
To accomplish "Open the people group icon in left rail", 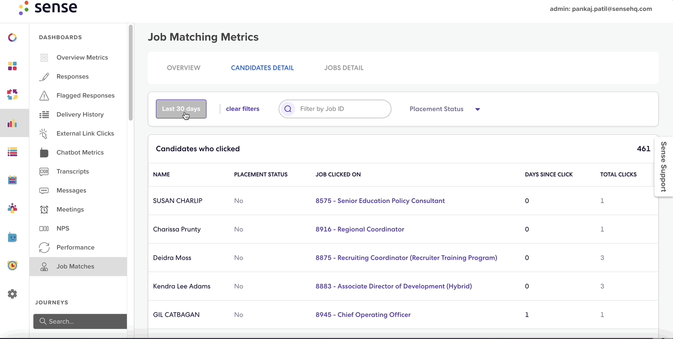I will [x=12, y=208].
